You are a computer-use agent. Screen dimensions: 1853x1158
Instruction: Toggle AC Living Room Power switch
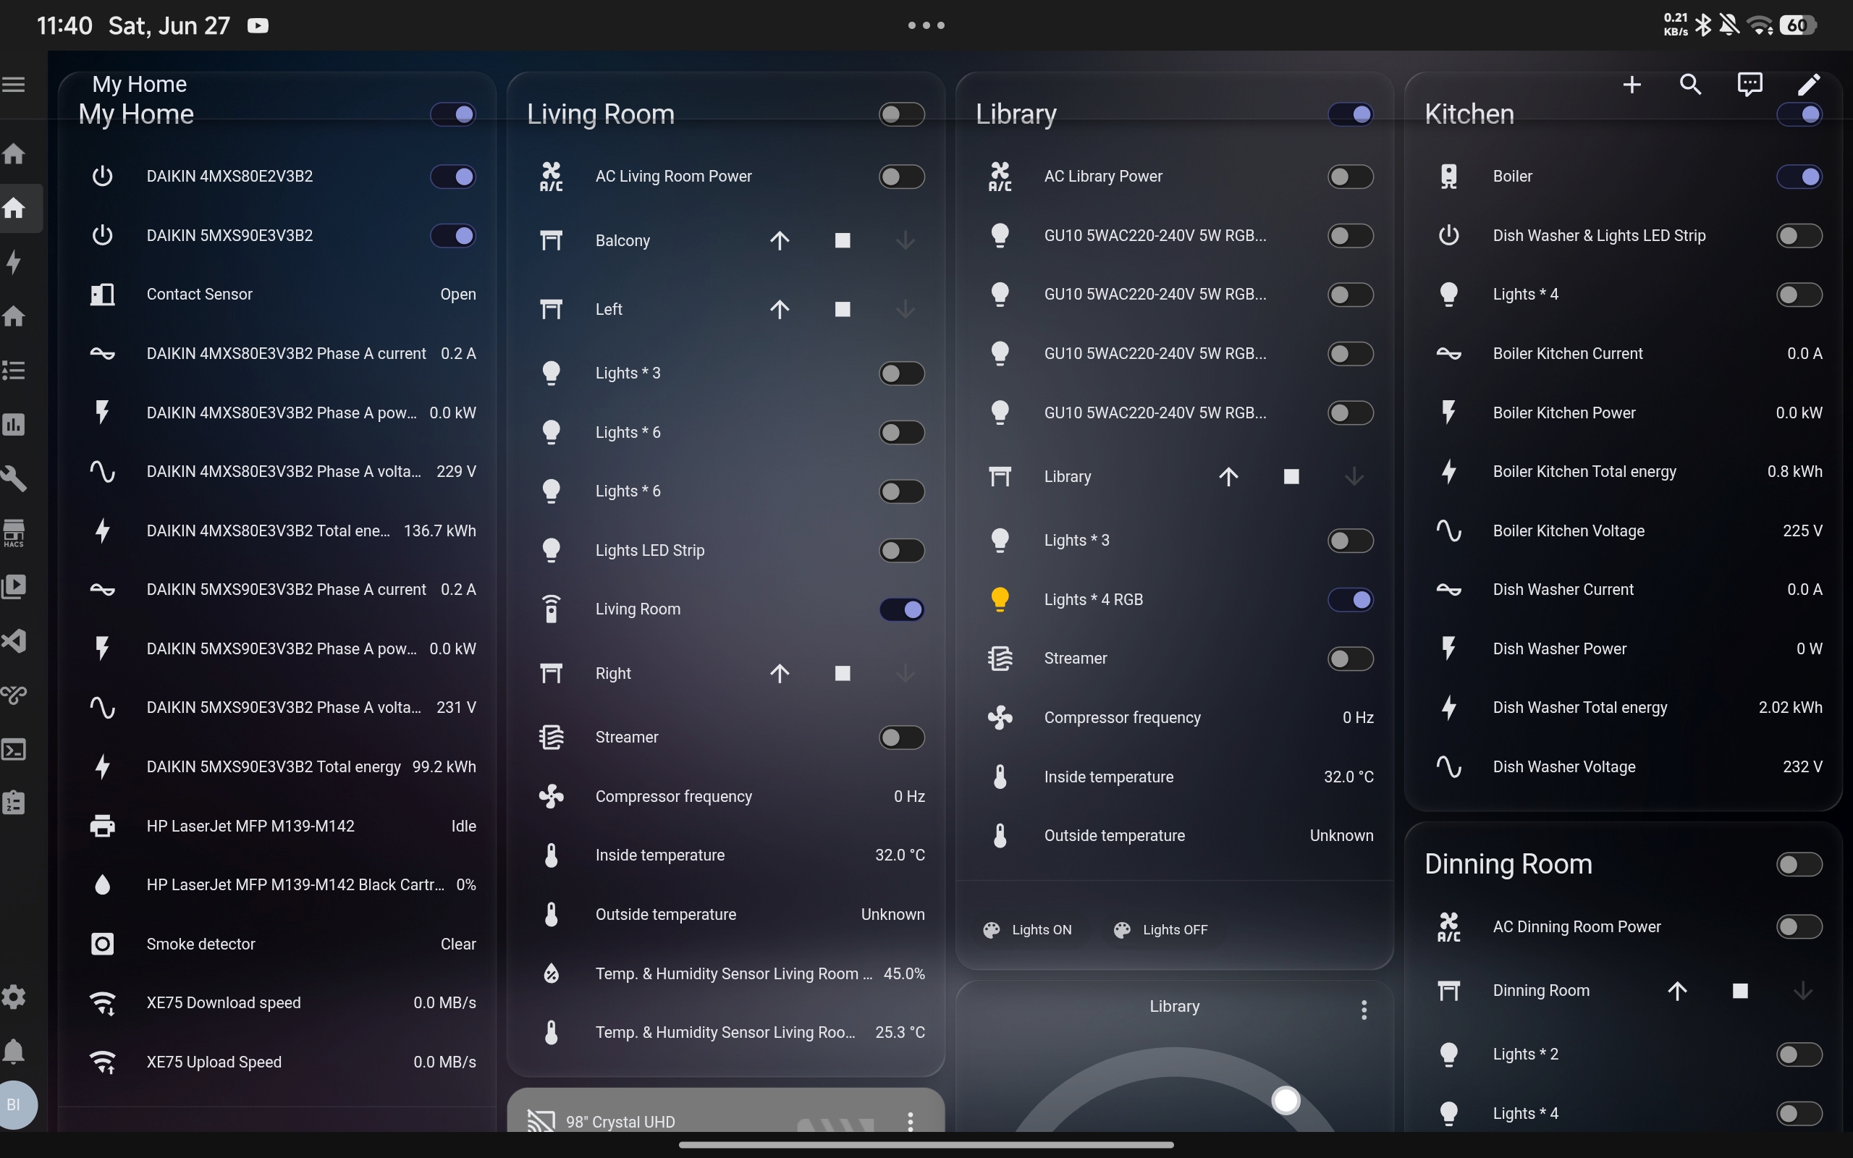(x=902, y=176)
